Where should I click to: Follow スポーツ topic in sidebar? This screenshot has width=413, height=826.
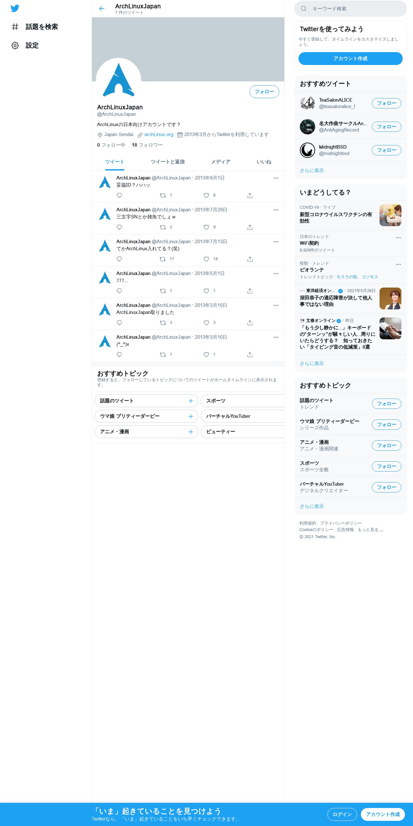tap(387, 466)
